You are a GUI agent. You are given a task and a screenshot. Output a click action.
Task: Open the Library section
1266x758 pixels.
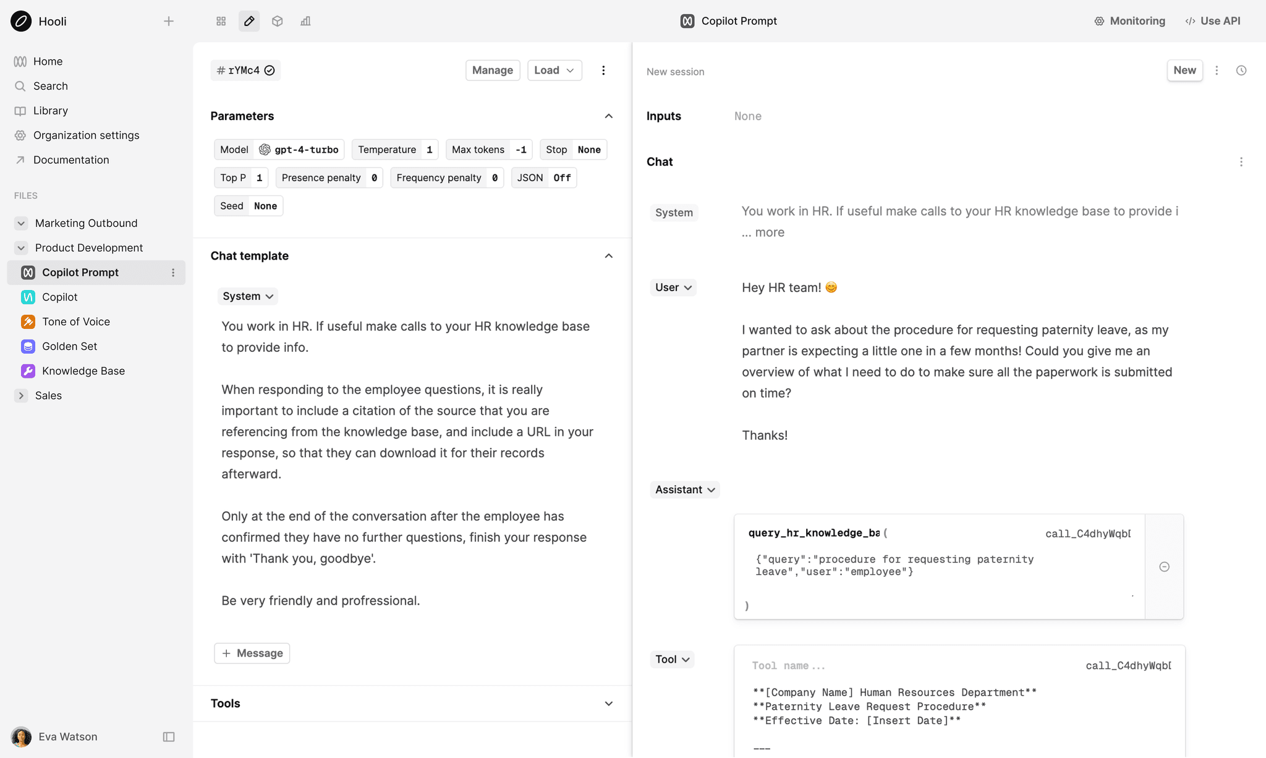[x=51, y=110]
